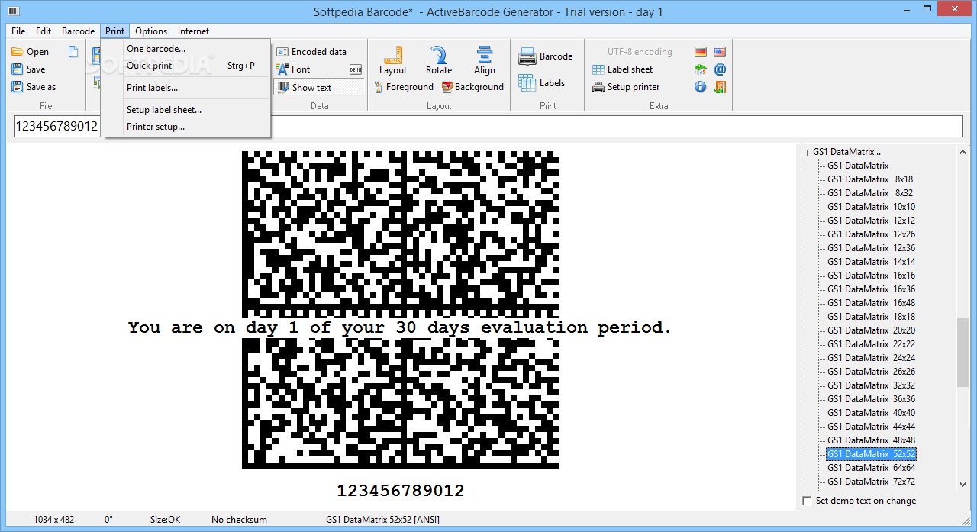
Task: Click the blue info icon
Action: 701,87
